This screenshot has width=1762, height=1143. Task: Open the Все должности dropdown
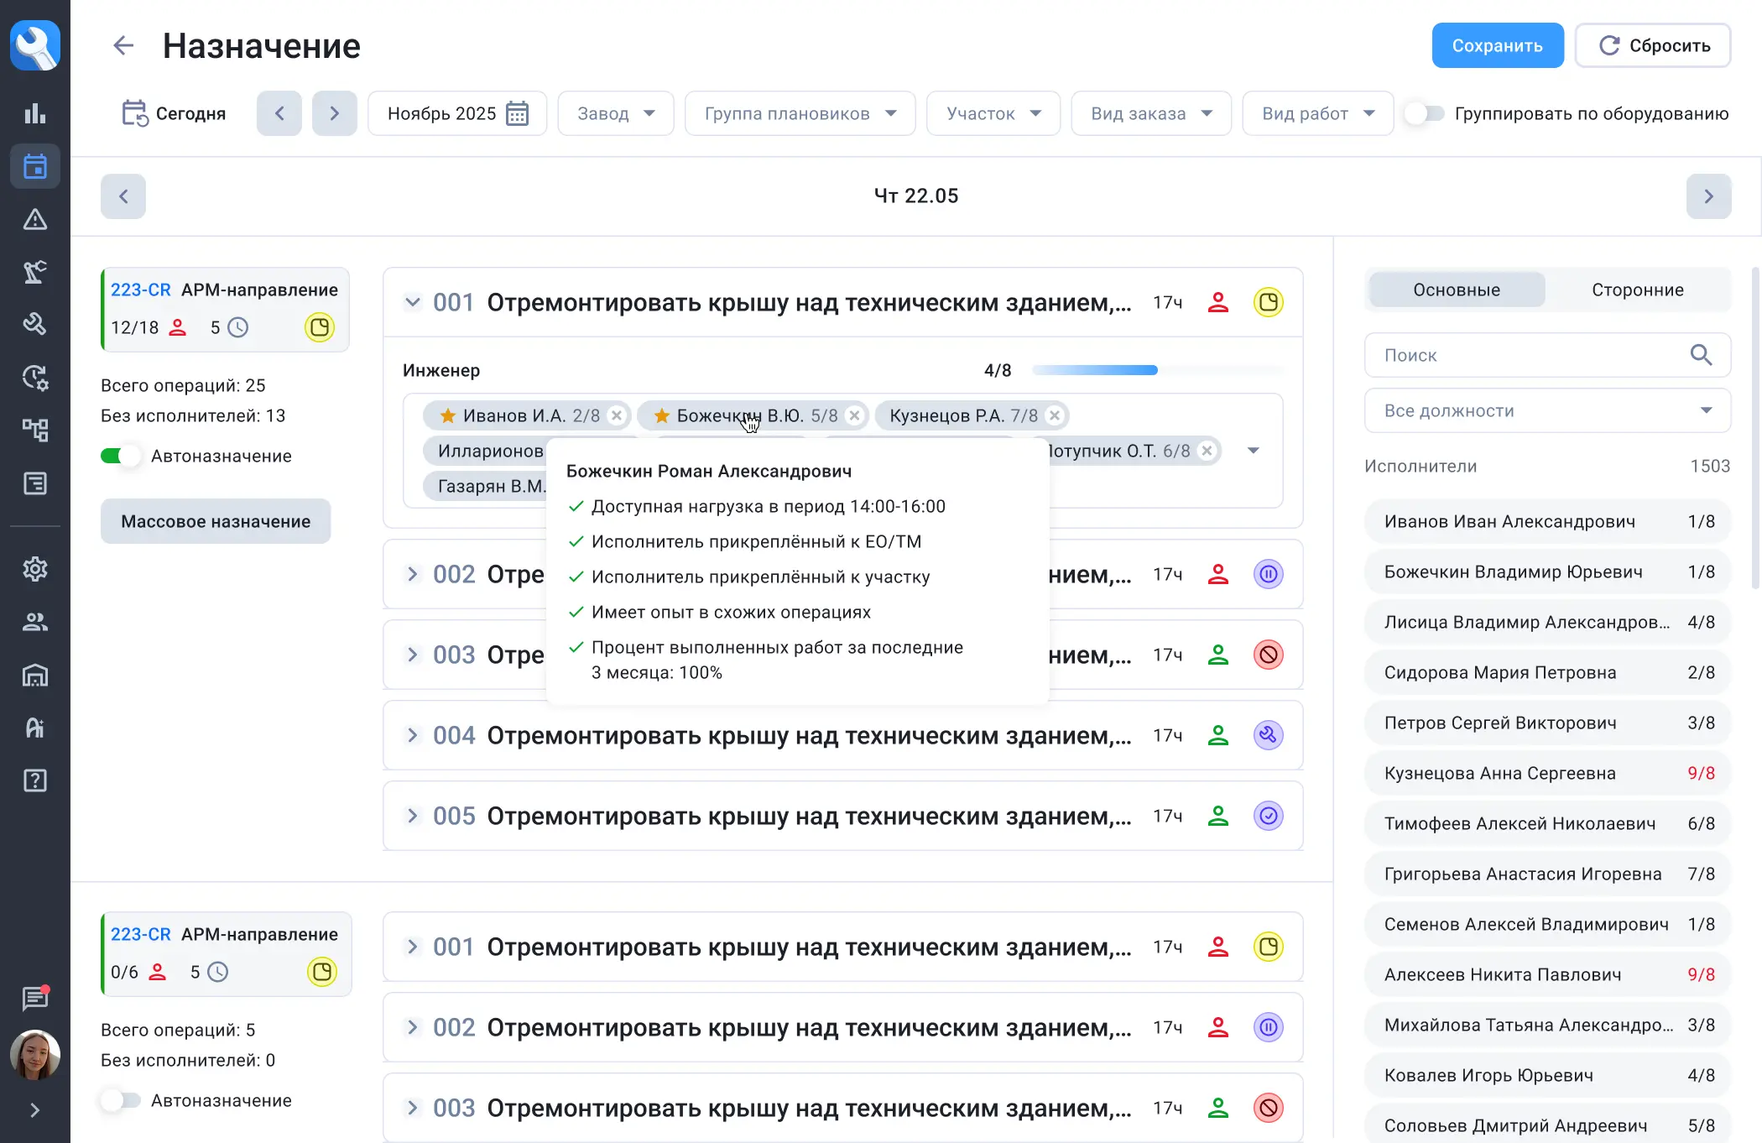pos(1546,410)
